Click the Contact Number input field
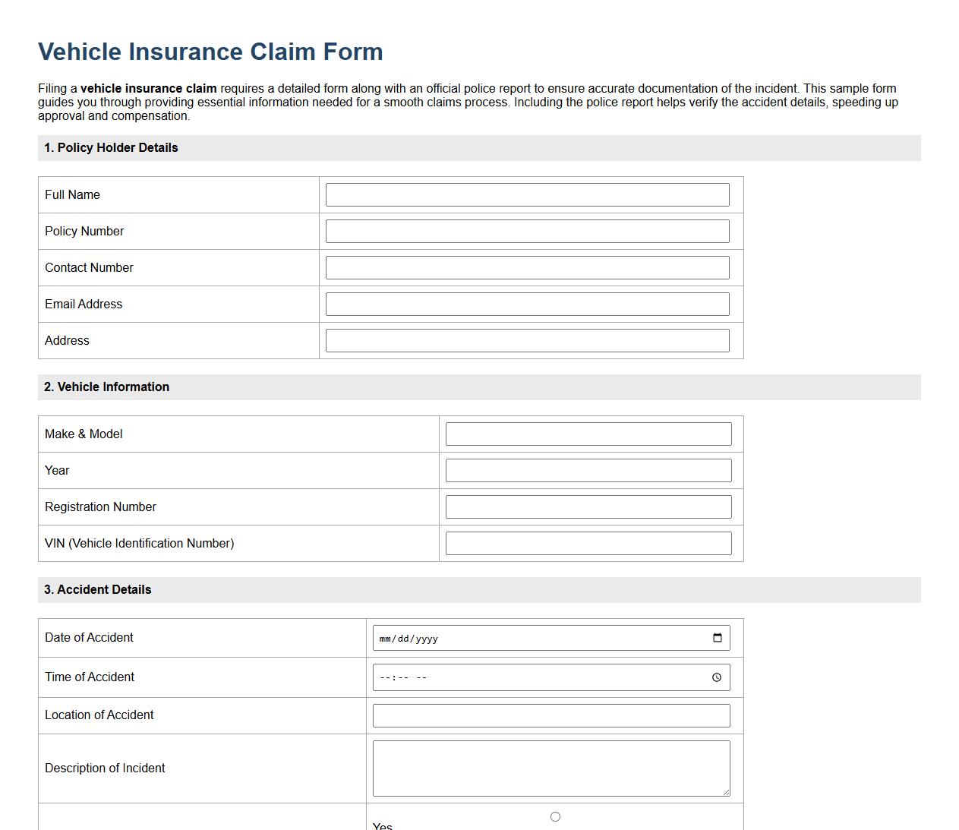 pyautogui.click(x=527, y=267)
